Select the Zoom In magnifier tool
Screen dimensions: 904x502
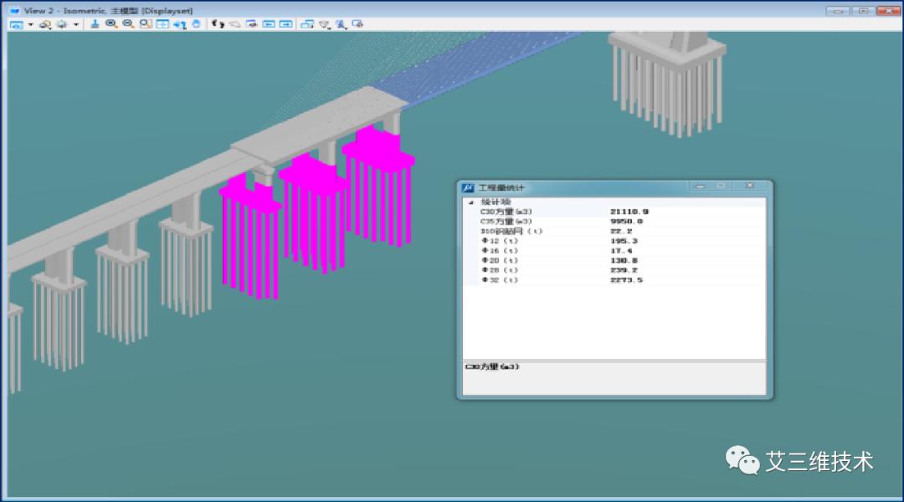(x=111, y=24)
